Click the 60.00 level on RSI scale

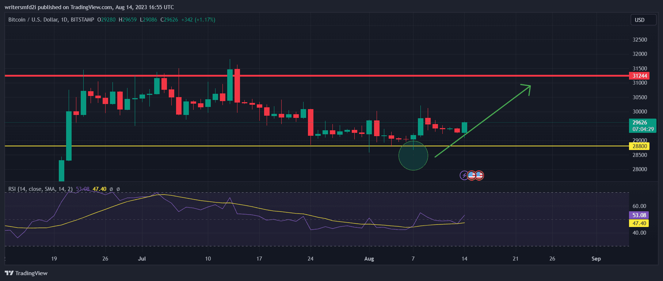point(639,206)
